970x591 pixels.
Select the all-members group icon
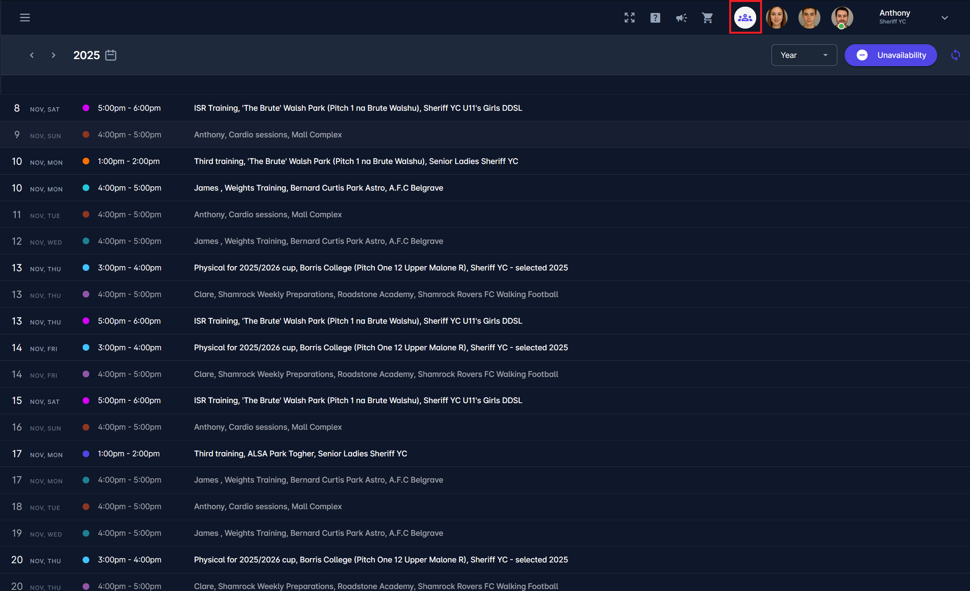745,18
